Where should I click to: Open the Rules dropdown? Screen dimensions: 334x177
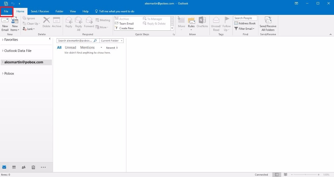click(191, 24)
